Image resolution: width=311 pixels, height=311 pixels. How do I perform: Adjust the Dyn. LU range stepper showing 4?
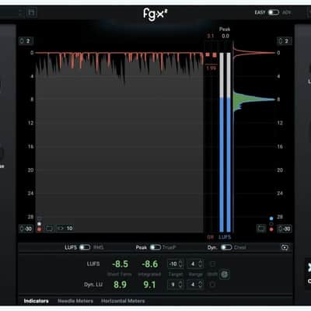click(x=196, y=285)
